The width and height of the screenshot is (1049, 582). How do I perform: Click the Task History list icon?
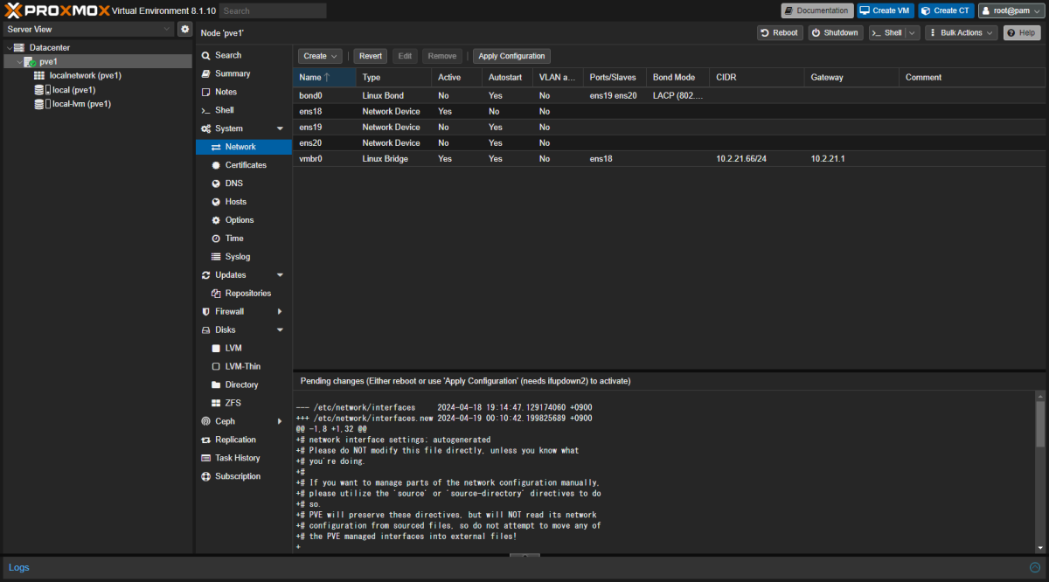tap(206, 458)
